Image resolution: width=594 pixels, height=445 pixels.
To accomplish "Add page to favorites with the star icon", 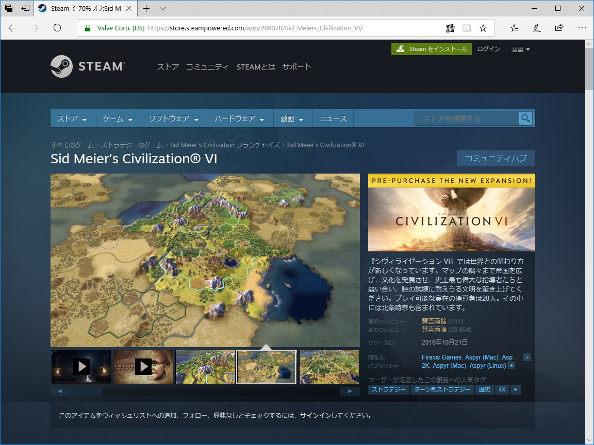I will point(483,28).
